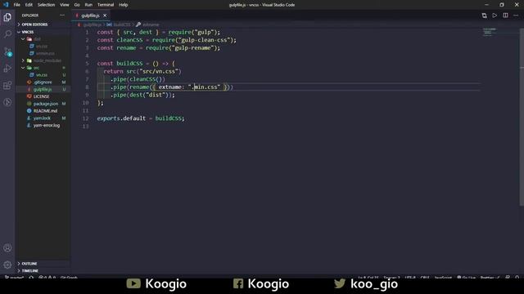Image resolution: width=524 pixels, height=294 pixels.
Task: Open the Extensions view
Action: [x=7, y=85]
